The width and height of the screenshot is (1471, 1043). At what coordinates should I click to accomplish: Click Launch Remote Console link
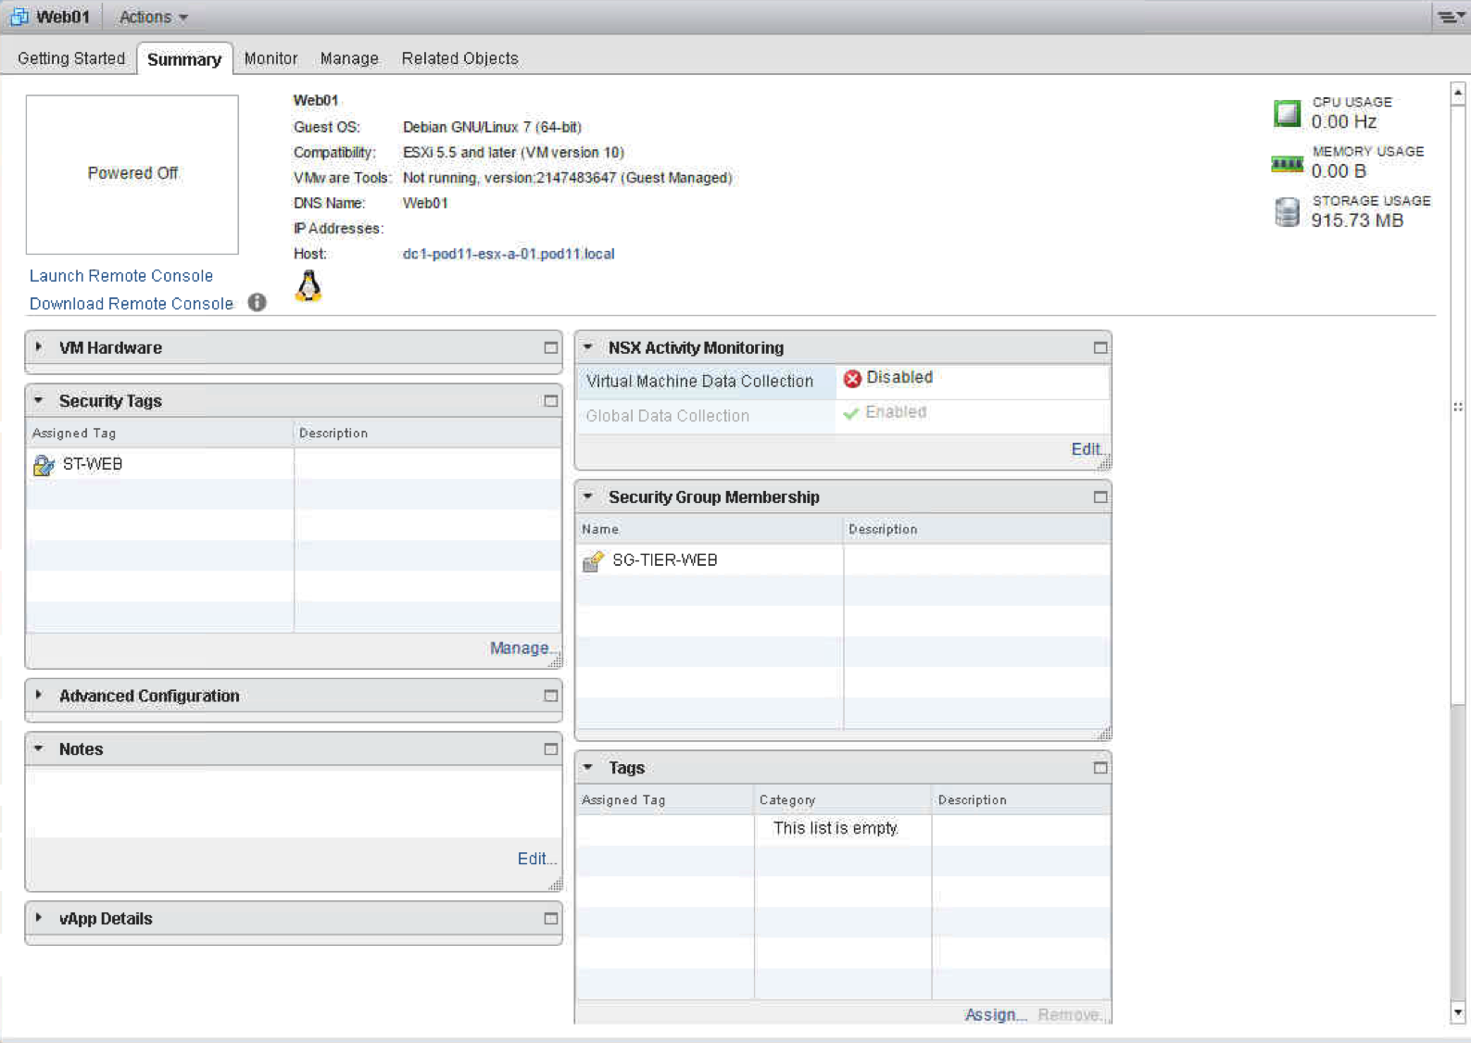121,276
